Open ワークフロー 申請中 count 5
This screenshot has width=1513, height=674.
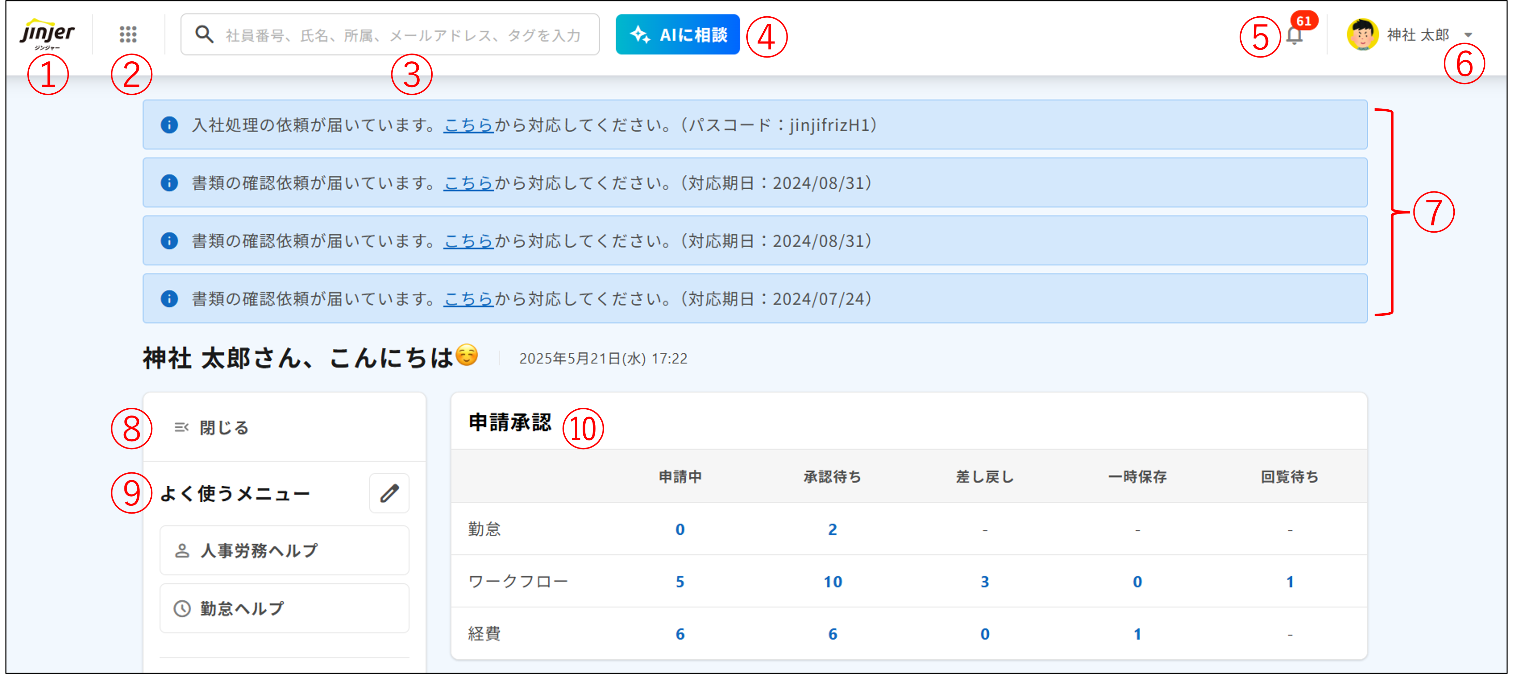tap(680, 582)
